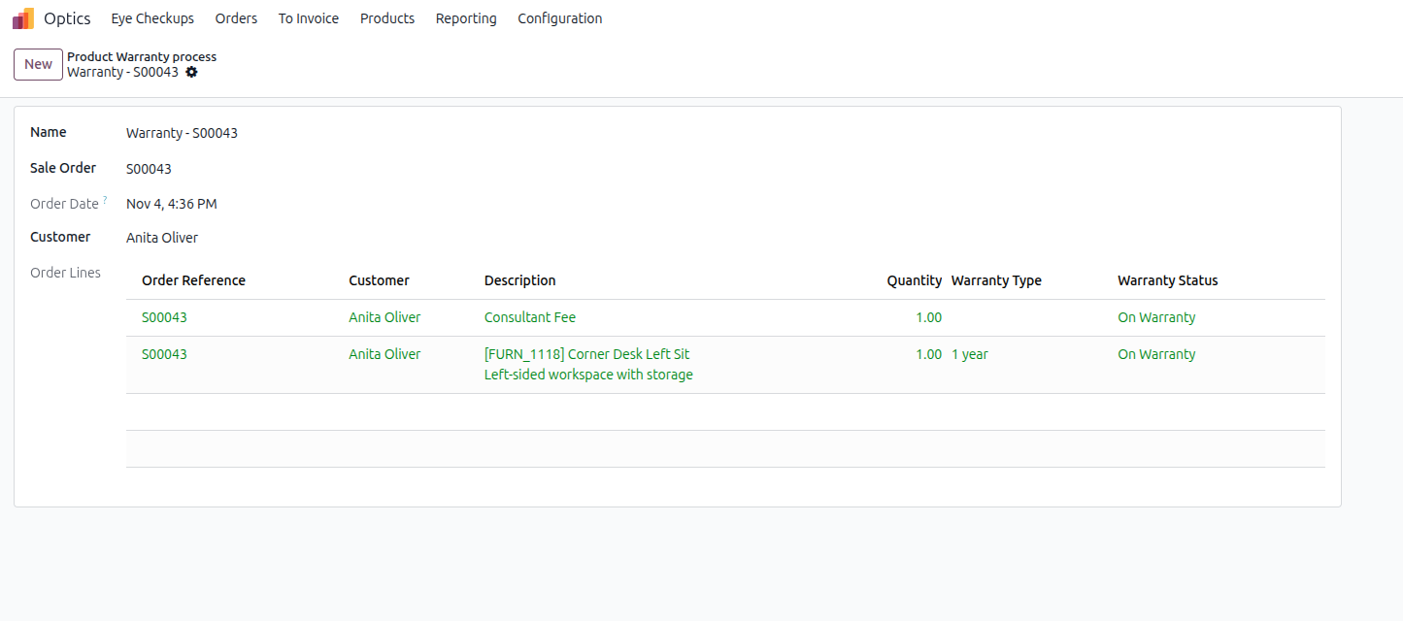The image size is (1403, 621).
Task: Open the Orders menu
Action: (236, 18)
